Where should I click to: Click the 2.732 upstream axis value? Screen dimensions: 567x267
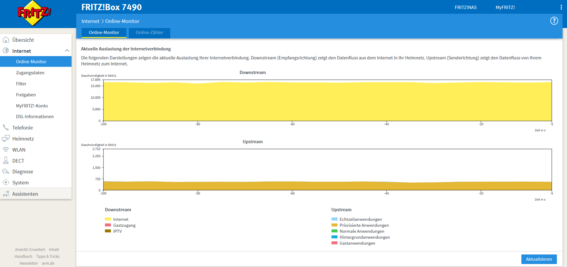click(x=96, y=149)
